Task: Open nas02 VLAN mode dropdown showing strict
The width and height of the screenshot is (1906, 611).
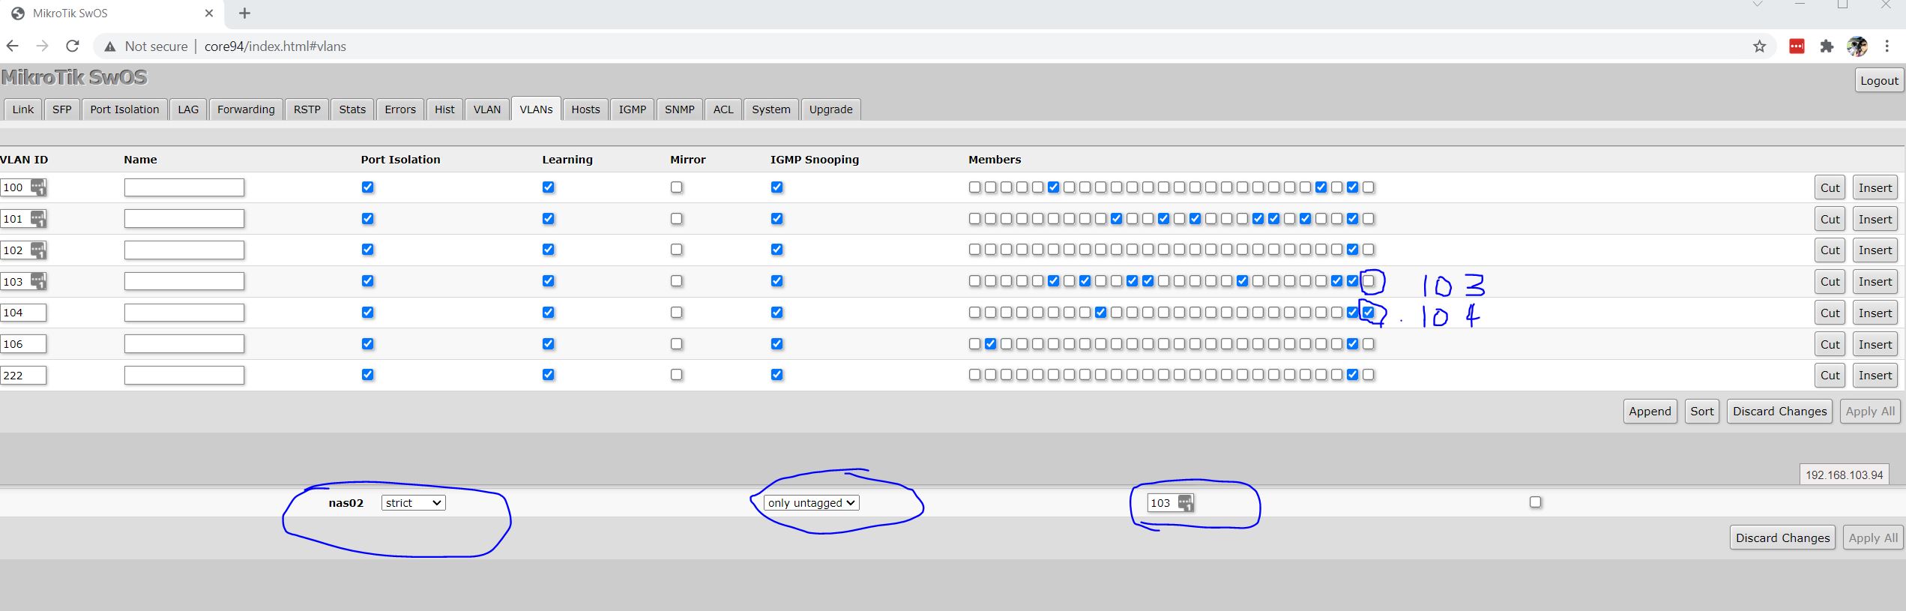Action: click(x=414, y=503)
